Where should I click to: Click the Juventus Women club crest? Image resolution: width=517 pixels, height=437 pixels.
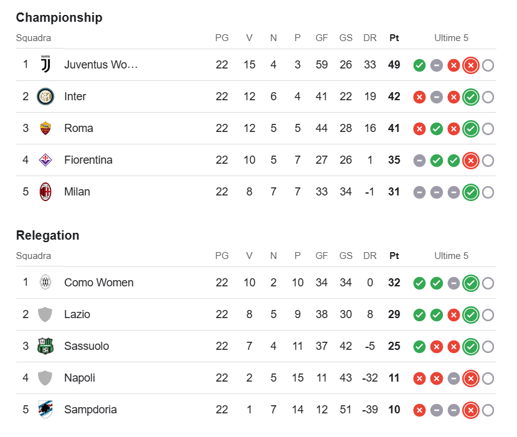tap(45, 64)
